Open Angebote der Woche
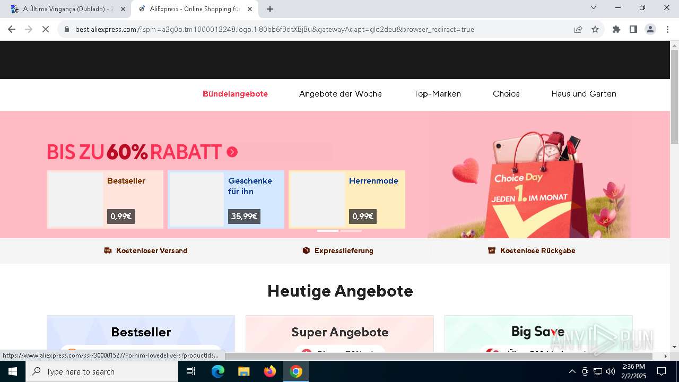This screenshot has width=679, height=382. 341,94
